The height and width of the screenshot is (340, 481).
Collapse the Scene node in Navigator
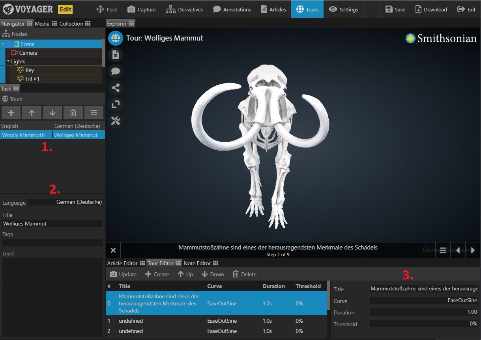(x=3, y=44)
